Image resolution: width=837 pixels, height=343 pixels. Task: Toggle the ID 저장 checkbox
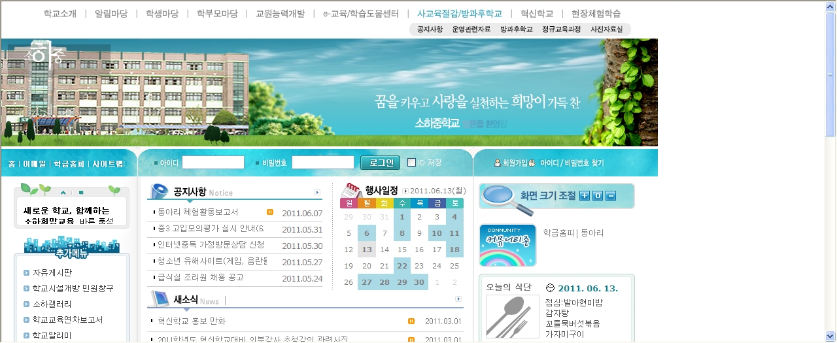(x=411, y=163)
